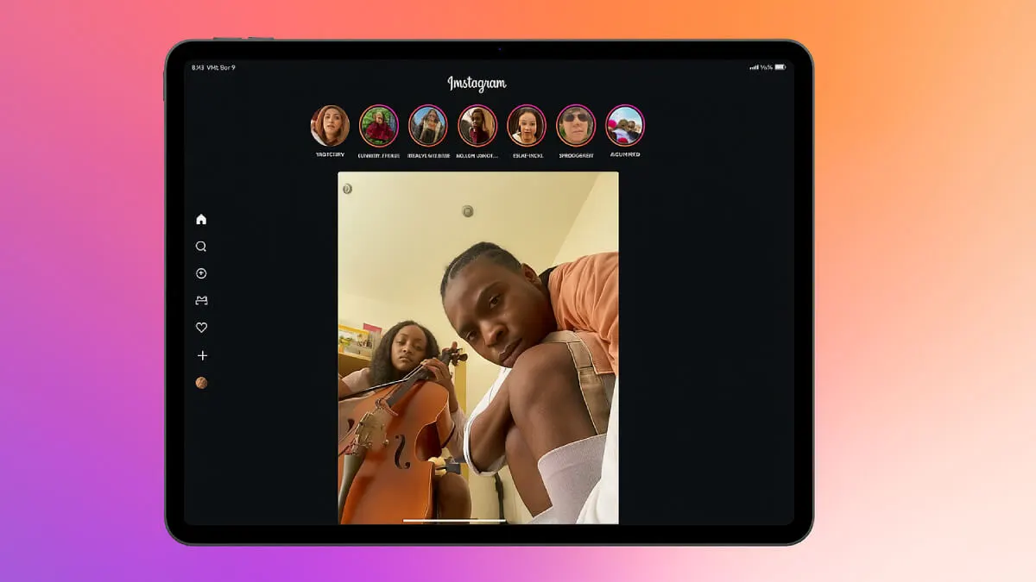Viewport: 1036px width, 582px height.
Task: View the AGUMRED story at the far right
Action: tap(625, 126)
